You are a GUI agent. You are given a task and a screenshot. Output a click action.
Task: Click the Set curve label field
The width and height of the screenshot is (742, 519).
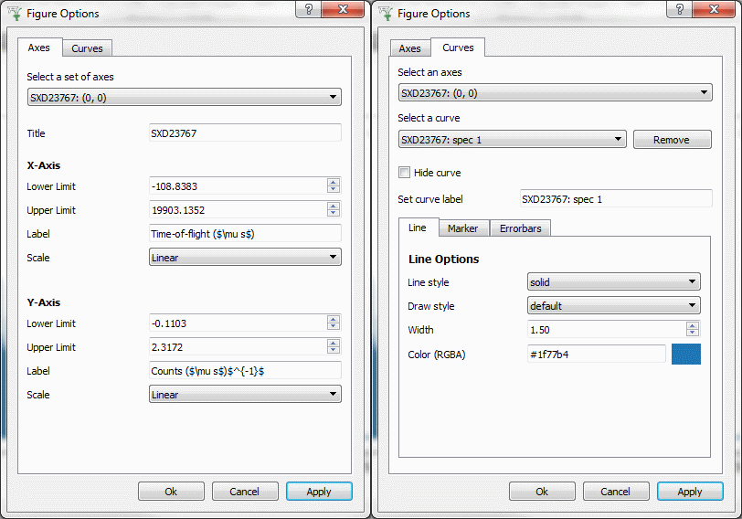click(x=615, y=199)
